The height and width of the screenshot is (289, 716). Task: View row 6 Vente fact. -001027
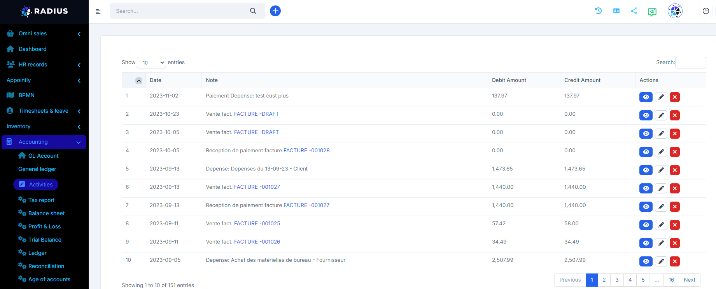(646, 188)
